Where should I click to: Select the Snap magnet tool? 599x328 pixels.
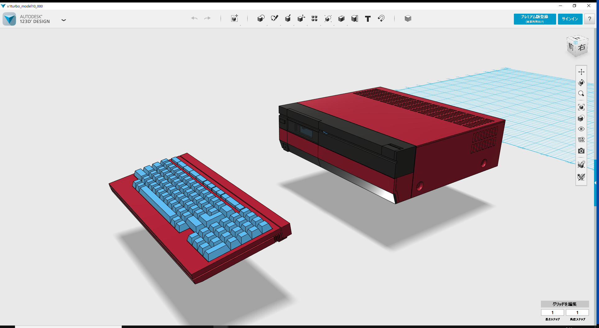pos(381,19)
